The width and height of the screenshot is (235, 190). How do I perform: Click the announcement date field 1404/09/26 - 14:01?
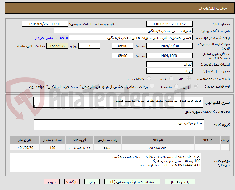click(x=45, y=24)
